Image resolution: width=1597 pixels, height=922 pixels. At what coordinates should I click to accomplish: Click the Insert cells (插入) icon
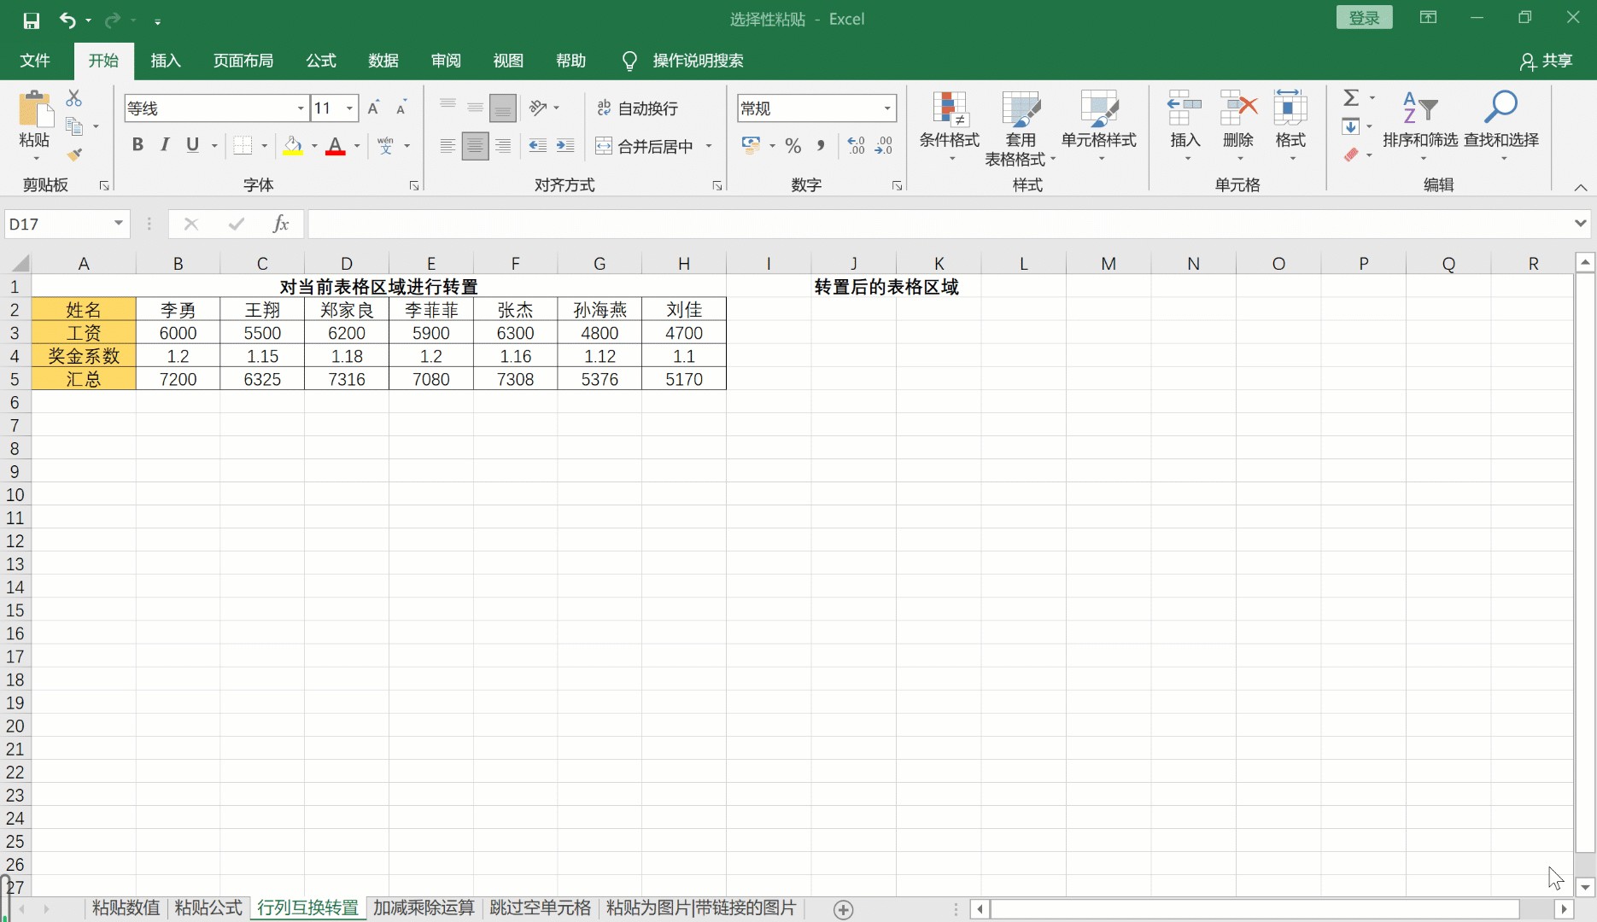pyautogui.click(x=1185, y=108)
